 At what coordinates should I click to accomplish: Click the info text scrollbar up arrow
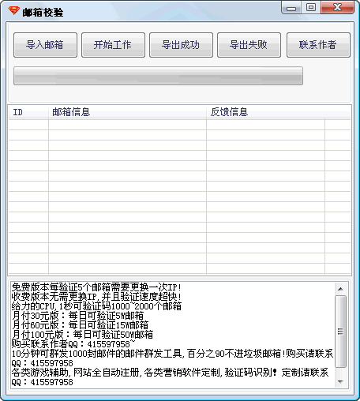coord(340,289)
